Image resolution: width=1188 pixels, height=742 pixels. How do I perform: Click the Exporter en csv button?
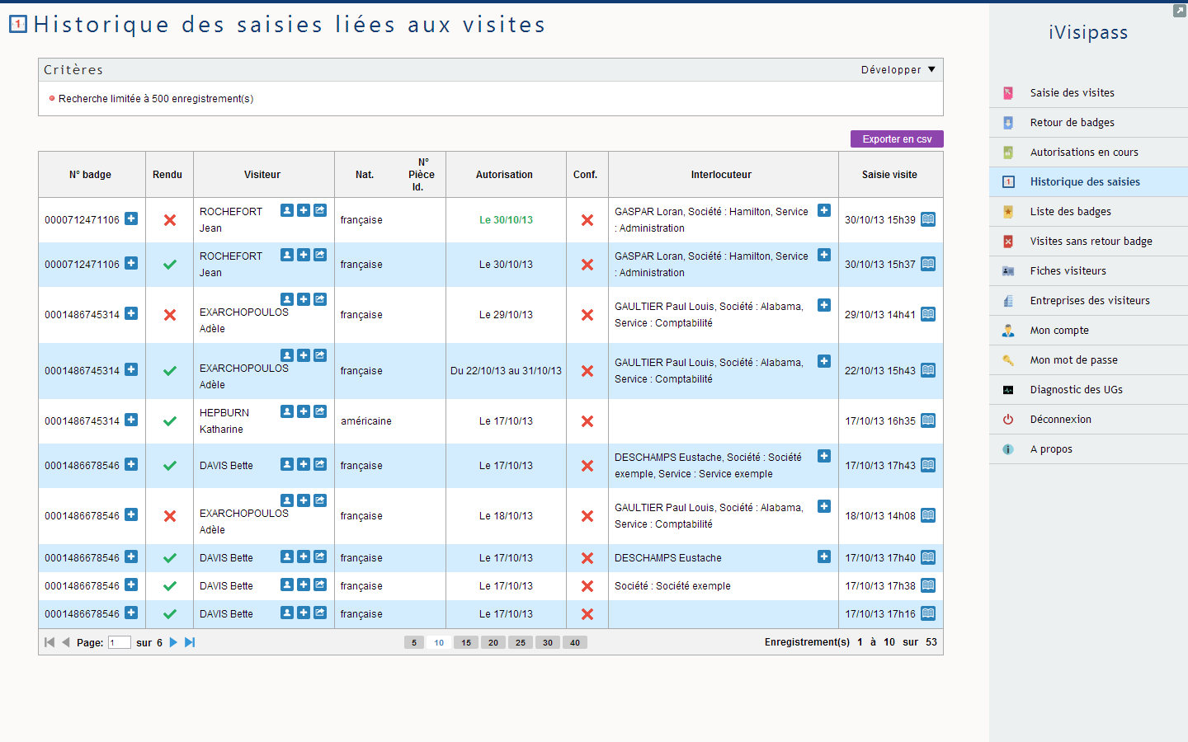[897, 139]
